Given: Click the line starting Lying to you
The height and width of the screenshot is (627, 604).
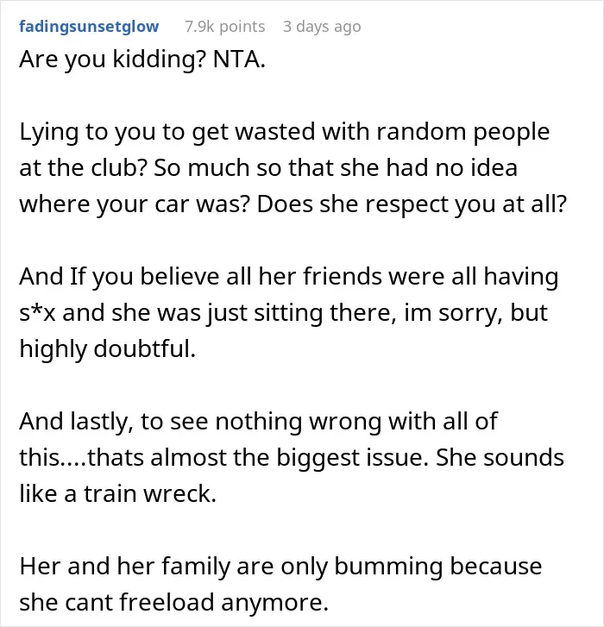Looking at the screenshot, I should 285,132.
